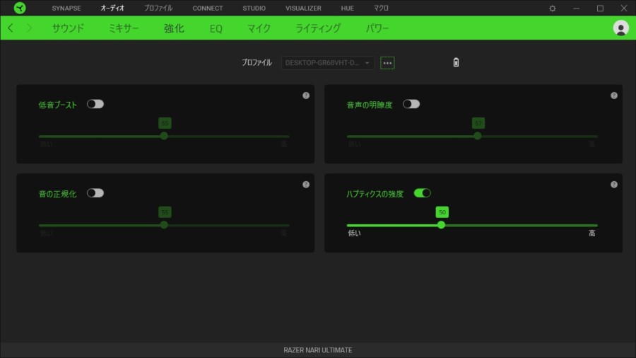The image size is (636, 358).
Task: Click the back navigation arrow
Action: click(11, 28)
